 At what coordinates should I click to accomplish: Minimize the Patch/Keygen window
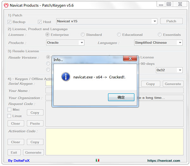coord(161,4)
